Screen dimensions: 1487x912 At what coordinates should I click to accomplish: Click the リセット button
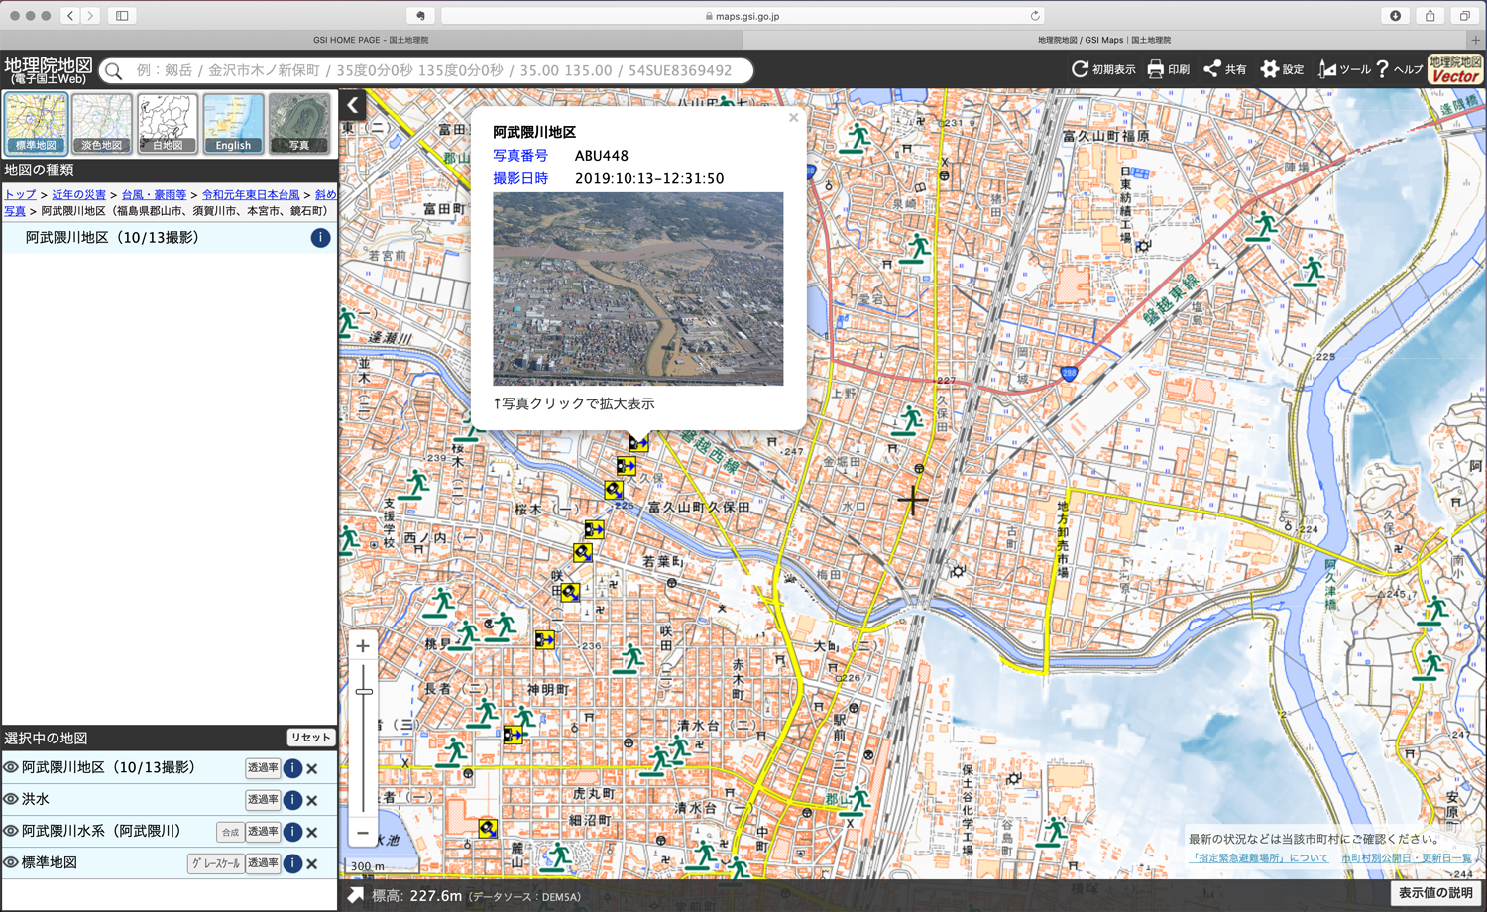pos(310,738)
